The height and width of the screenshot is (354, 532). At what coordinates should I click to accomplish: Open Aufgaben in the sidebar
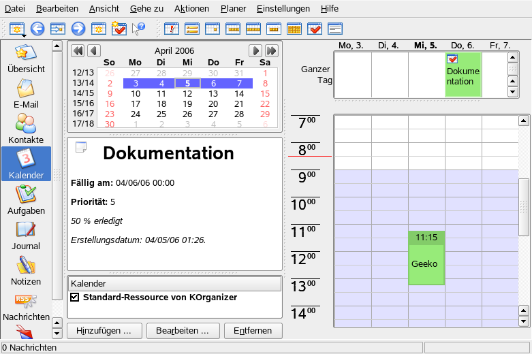click(x=26, y=200)
